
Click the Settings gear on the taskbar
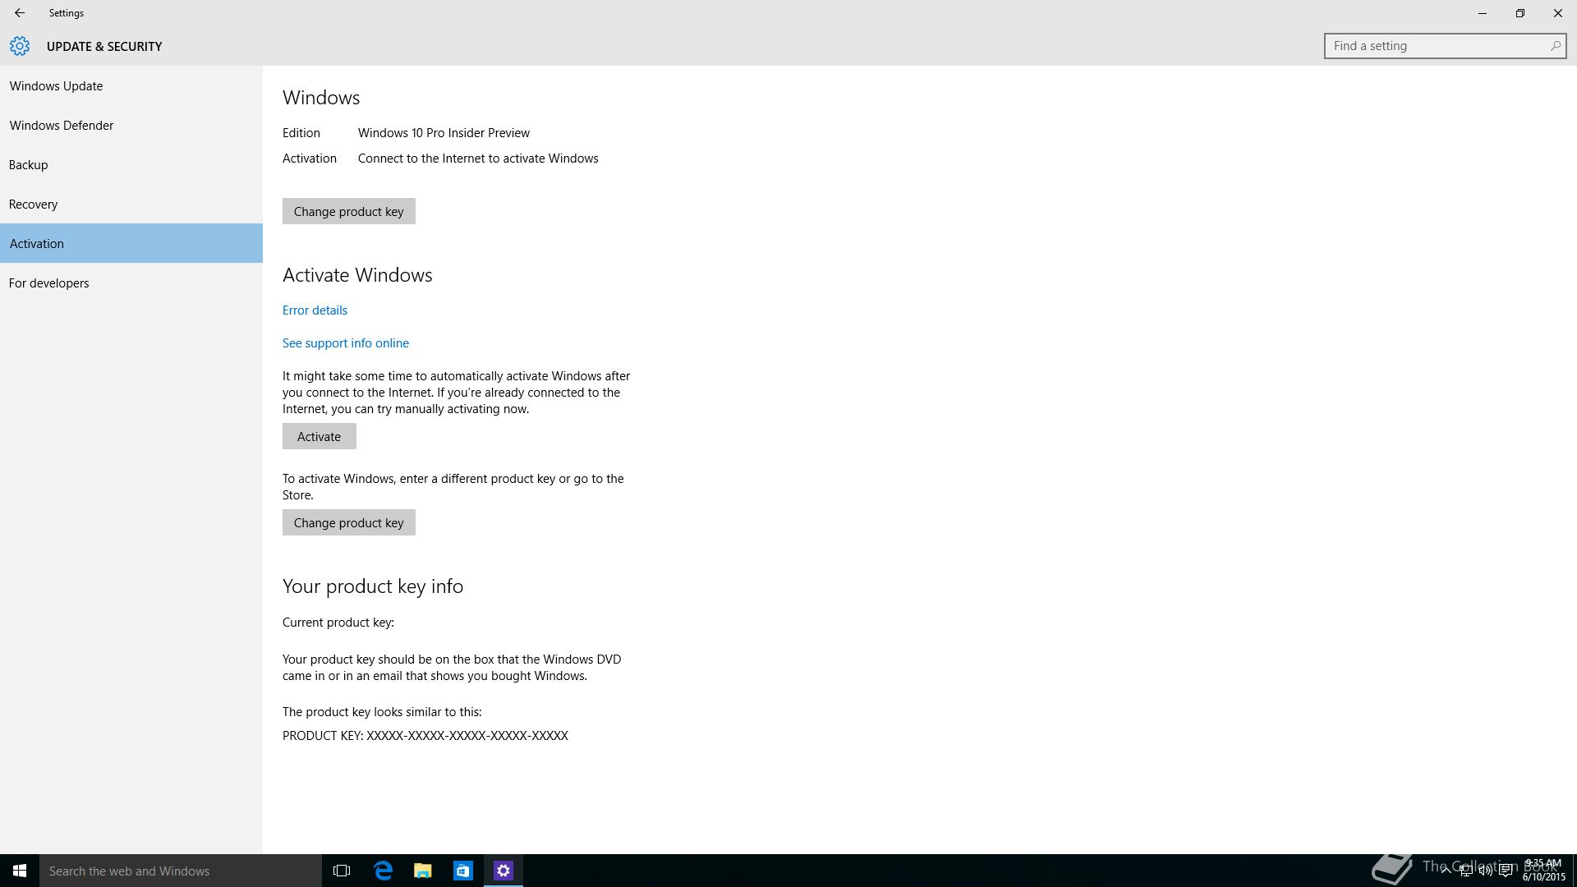tap(503, 871)
